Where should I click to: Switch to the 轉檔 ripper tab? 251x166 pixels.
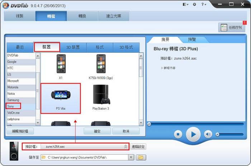coord(51,16)
